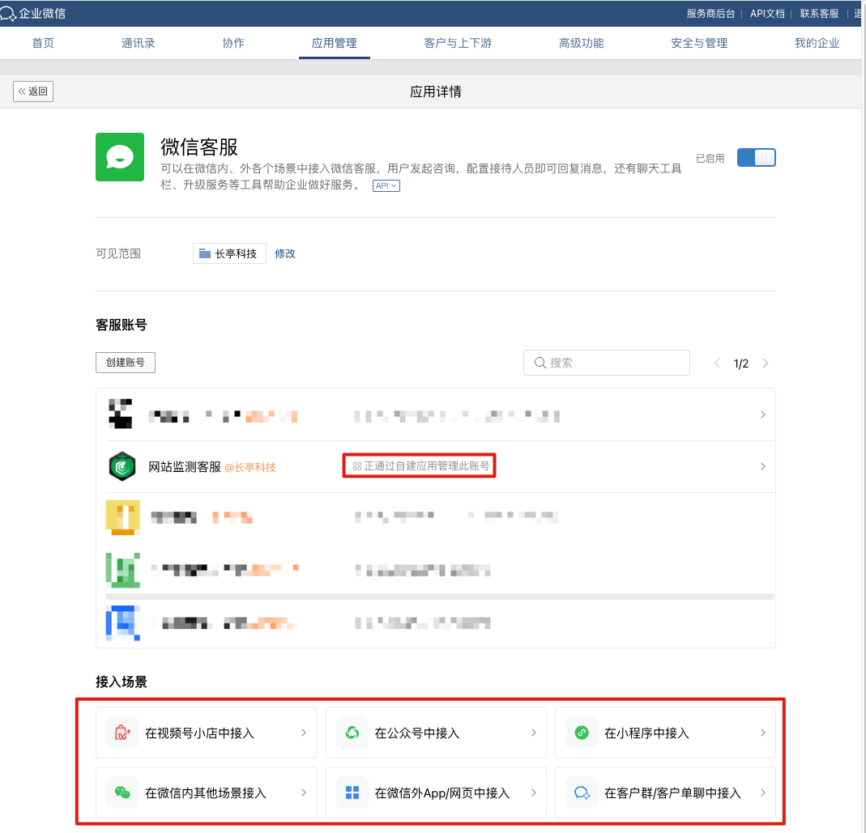Click the 返回 back button

tap(33, 91)
